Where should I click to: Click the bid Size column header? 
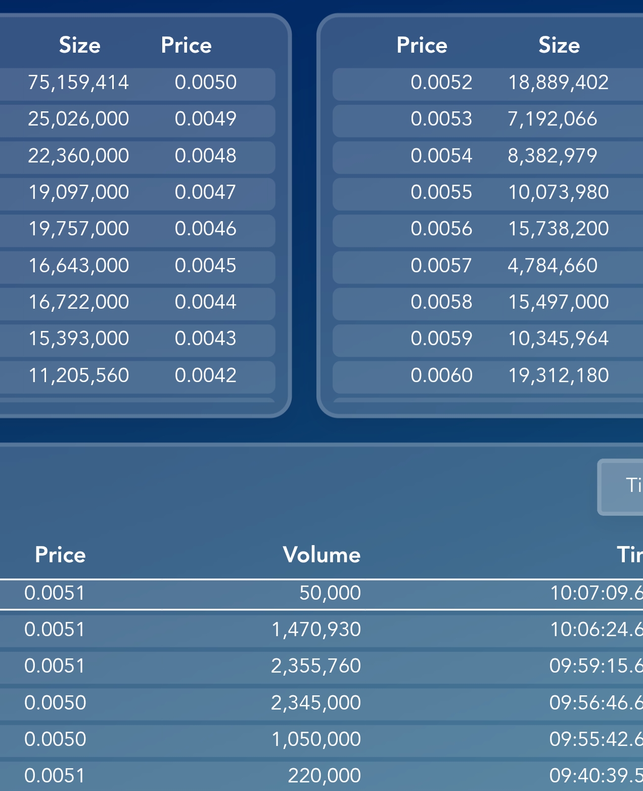(x=80, y=46)
